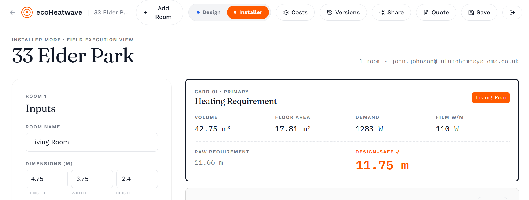
Task: Click the CARD 01 · PRIMARY label
Action: click(222, 92)
